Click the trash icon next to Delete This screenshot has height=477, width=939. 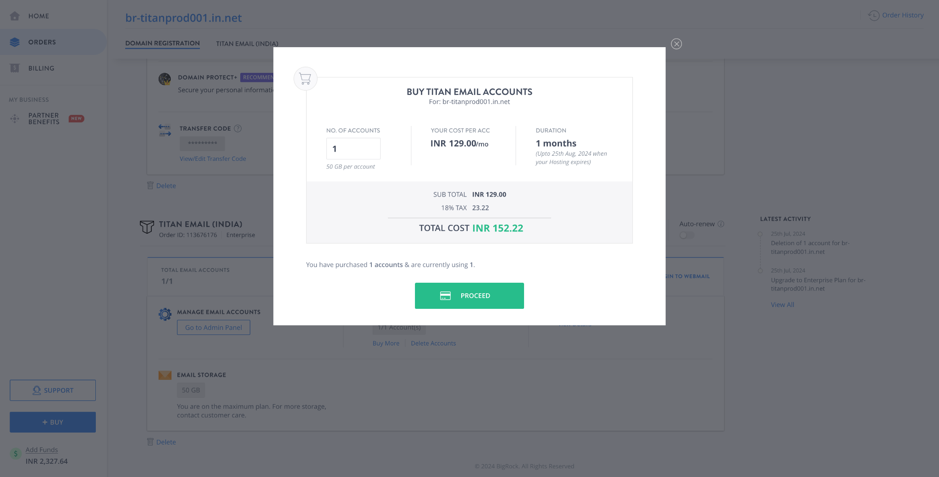point(150,186)
